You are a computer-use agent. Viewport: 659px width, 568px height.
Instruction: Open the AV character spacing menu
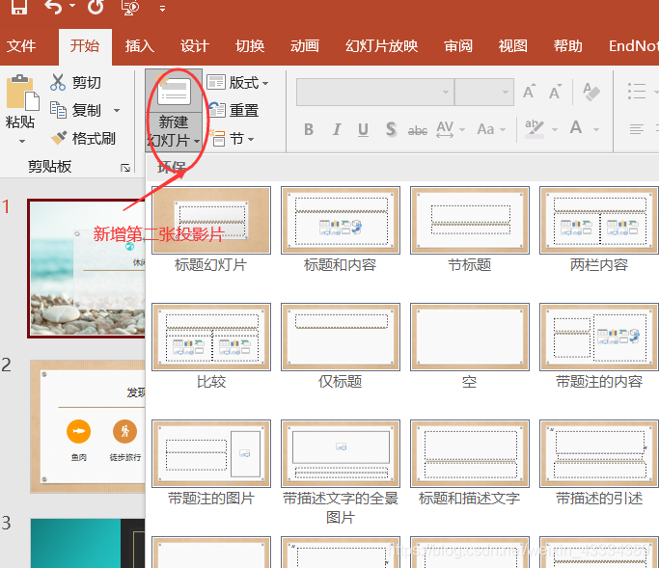tap(451, 129)
